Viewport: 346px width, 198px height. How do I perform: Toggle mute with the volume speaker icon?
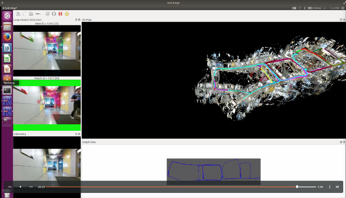pos(337,187)
